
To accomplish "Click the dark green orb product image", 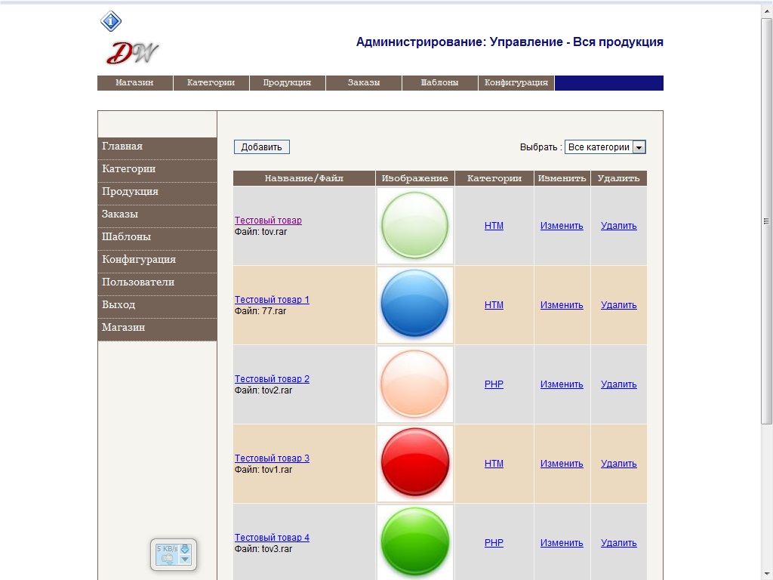I will pos(415,541).
